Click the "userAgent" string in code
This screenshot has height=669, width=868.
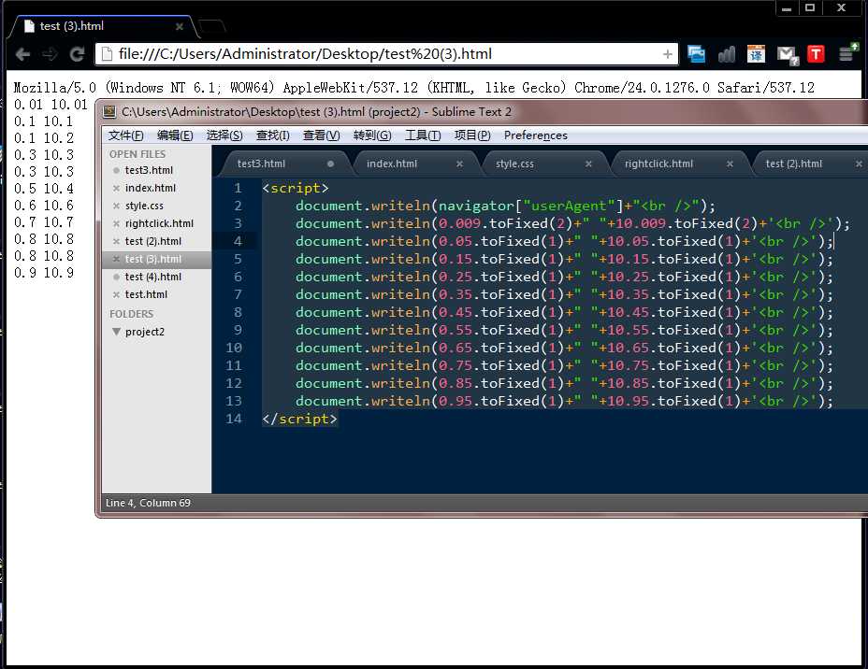point(569,206)
